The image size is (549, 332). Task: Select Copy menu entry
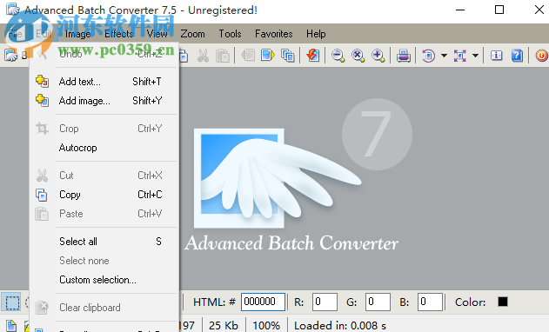pos(104,195)
